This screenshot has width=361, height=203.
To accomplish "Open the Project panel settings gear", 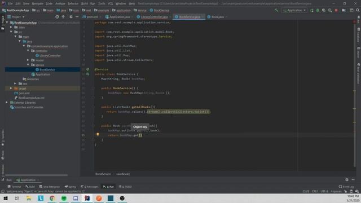I will (71, 17).
